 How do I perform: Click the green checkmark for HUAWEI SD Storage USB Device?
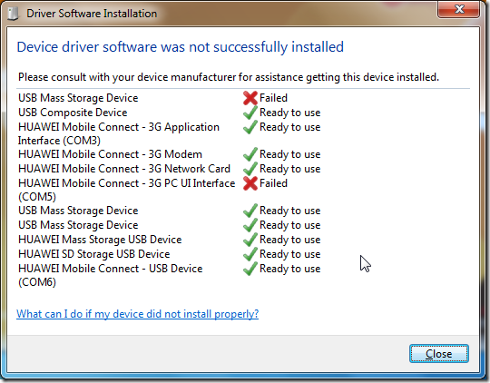(x=250, y=254)
